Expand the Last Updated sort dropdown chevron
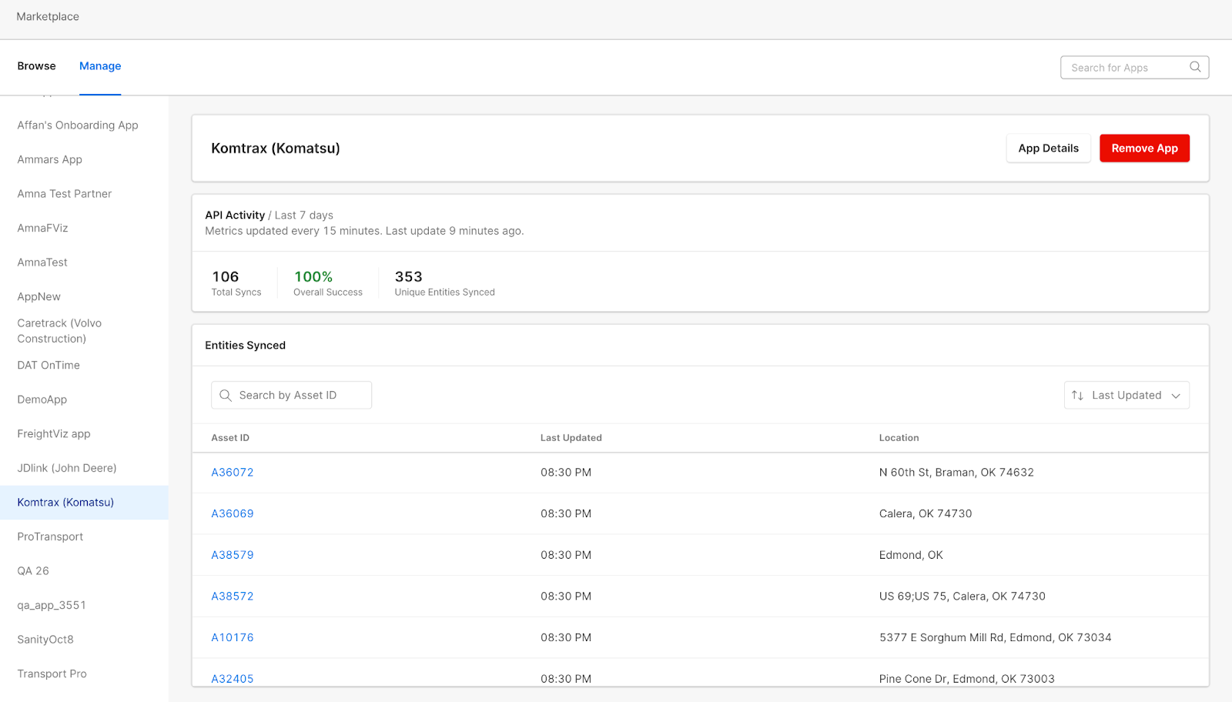The image size is (1232, 702). (x=1176, y=396)
